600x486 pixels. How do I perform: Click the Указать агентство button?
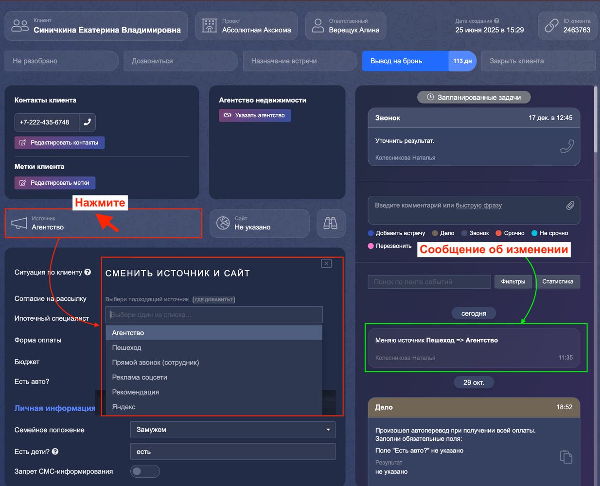click(x=255, y=115)
